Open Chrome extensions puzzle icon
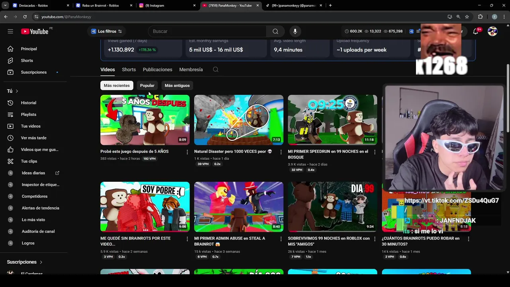This screenshot has height=287, width=510. pyautogui.click(x=480, y=17)
